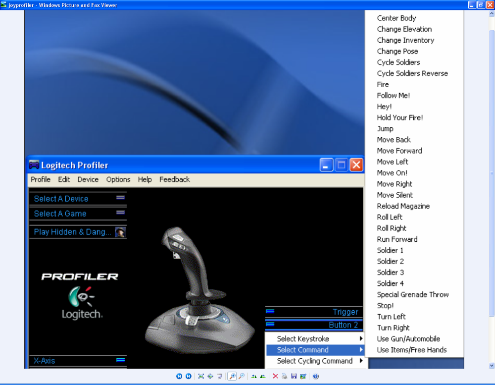The image size is (495, 385).
Task: Open the viewer Help icon
Action: (x=316, y=376)
